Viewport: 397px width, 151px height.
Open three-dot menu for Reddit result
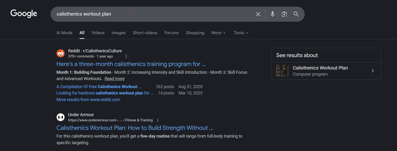126,56
